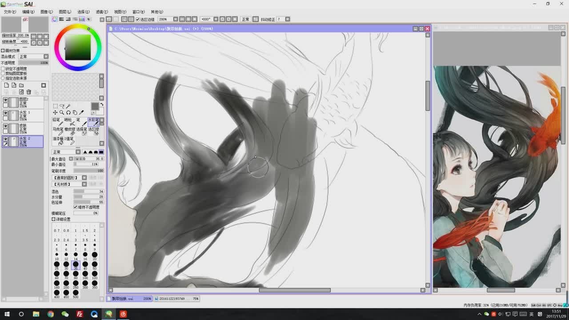Toggle 选区边缘 checkbox in toolbar
Image resolution: width=569 pixels, height=320 pixels.
138,19
